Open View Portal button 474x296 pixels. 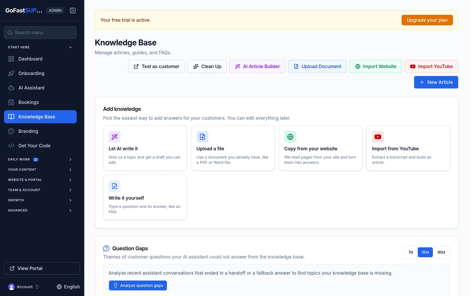[x=42, y=268]
